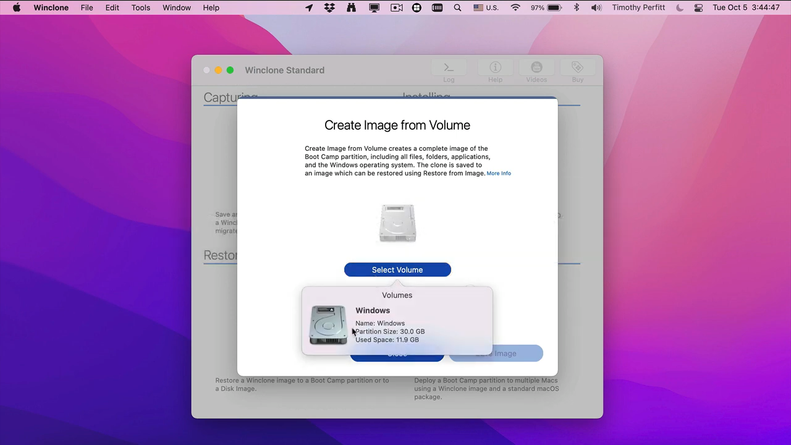
Task: Open the Tools menu
Action: [140, 7]
